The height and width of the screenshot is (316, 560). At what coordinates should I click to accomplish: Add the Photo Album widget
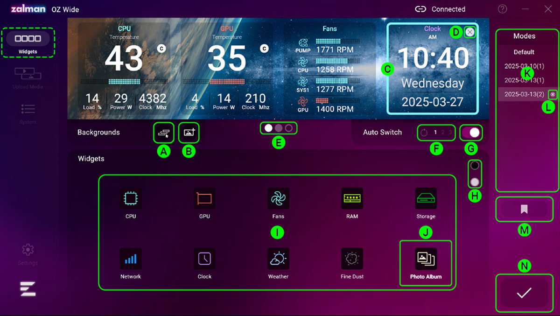426,263
